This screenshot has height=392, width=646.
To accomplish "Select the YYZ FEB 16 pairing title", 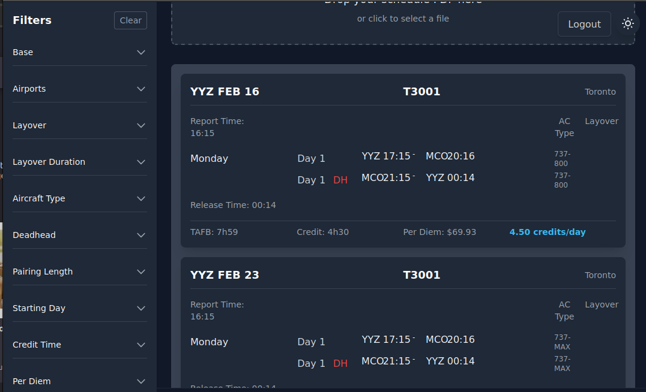I will tap(225, 92).
